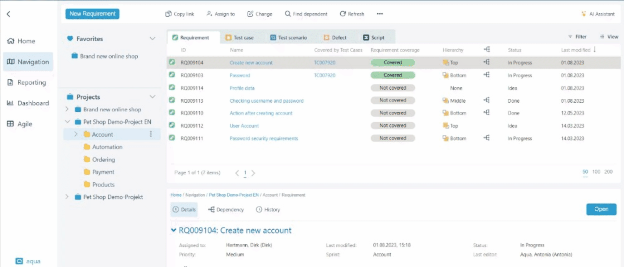Open the Password requirement link
This screenshot has width=624, height=267.
(x=240, y=75)
